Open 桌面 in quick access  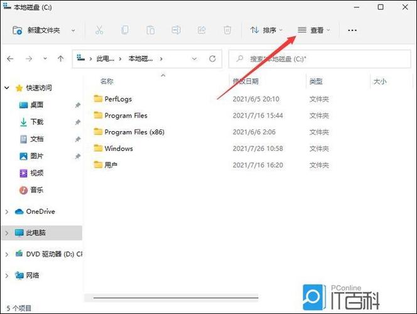36,105
